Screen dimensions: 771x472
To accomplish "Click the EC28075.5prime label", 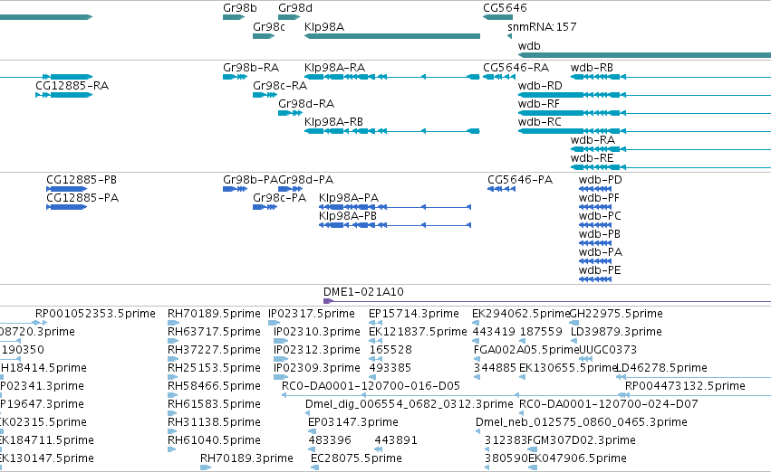I will [356, 458].
